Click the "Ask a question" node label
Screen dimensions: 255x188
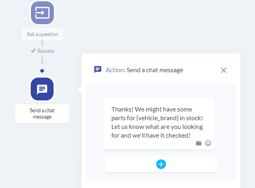click(x=42, y=34)
